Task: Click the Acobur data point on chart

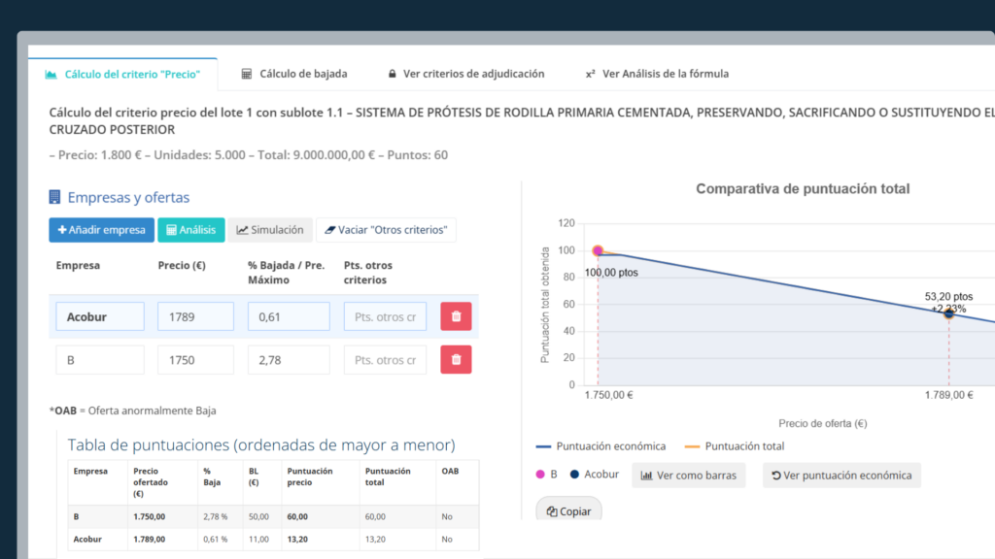Action: click(948, 313)
